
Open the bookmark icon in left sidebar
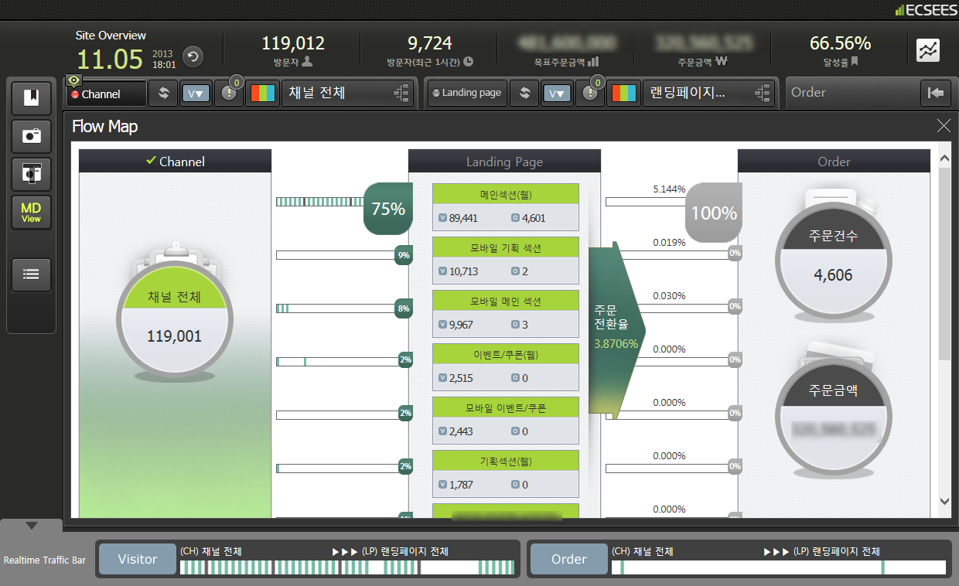point(32,97)
